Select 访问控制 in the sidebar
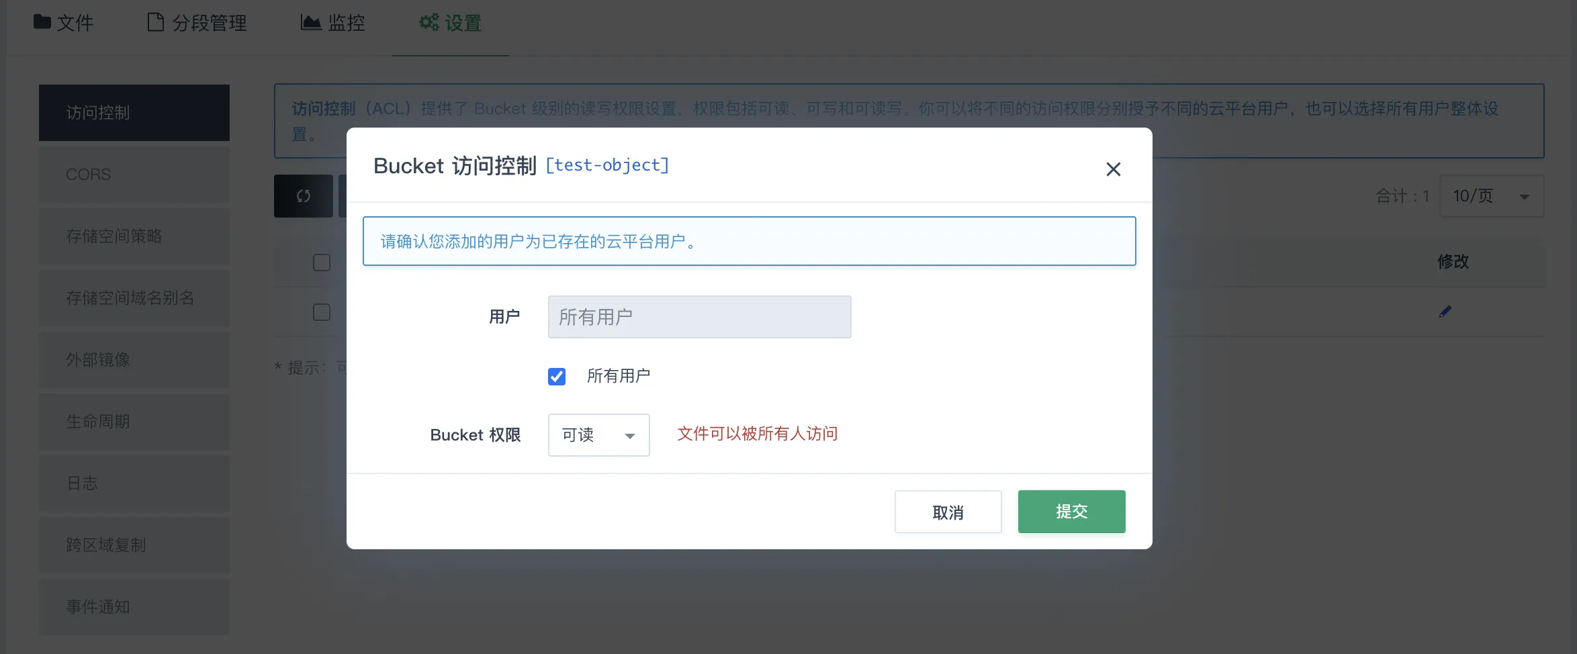Image resolution: width=1577 pixels, height=654 pixels. point(134,112)
